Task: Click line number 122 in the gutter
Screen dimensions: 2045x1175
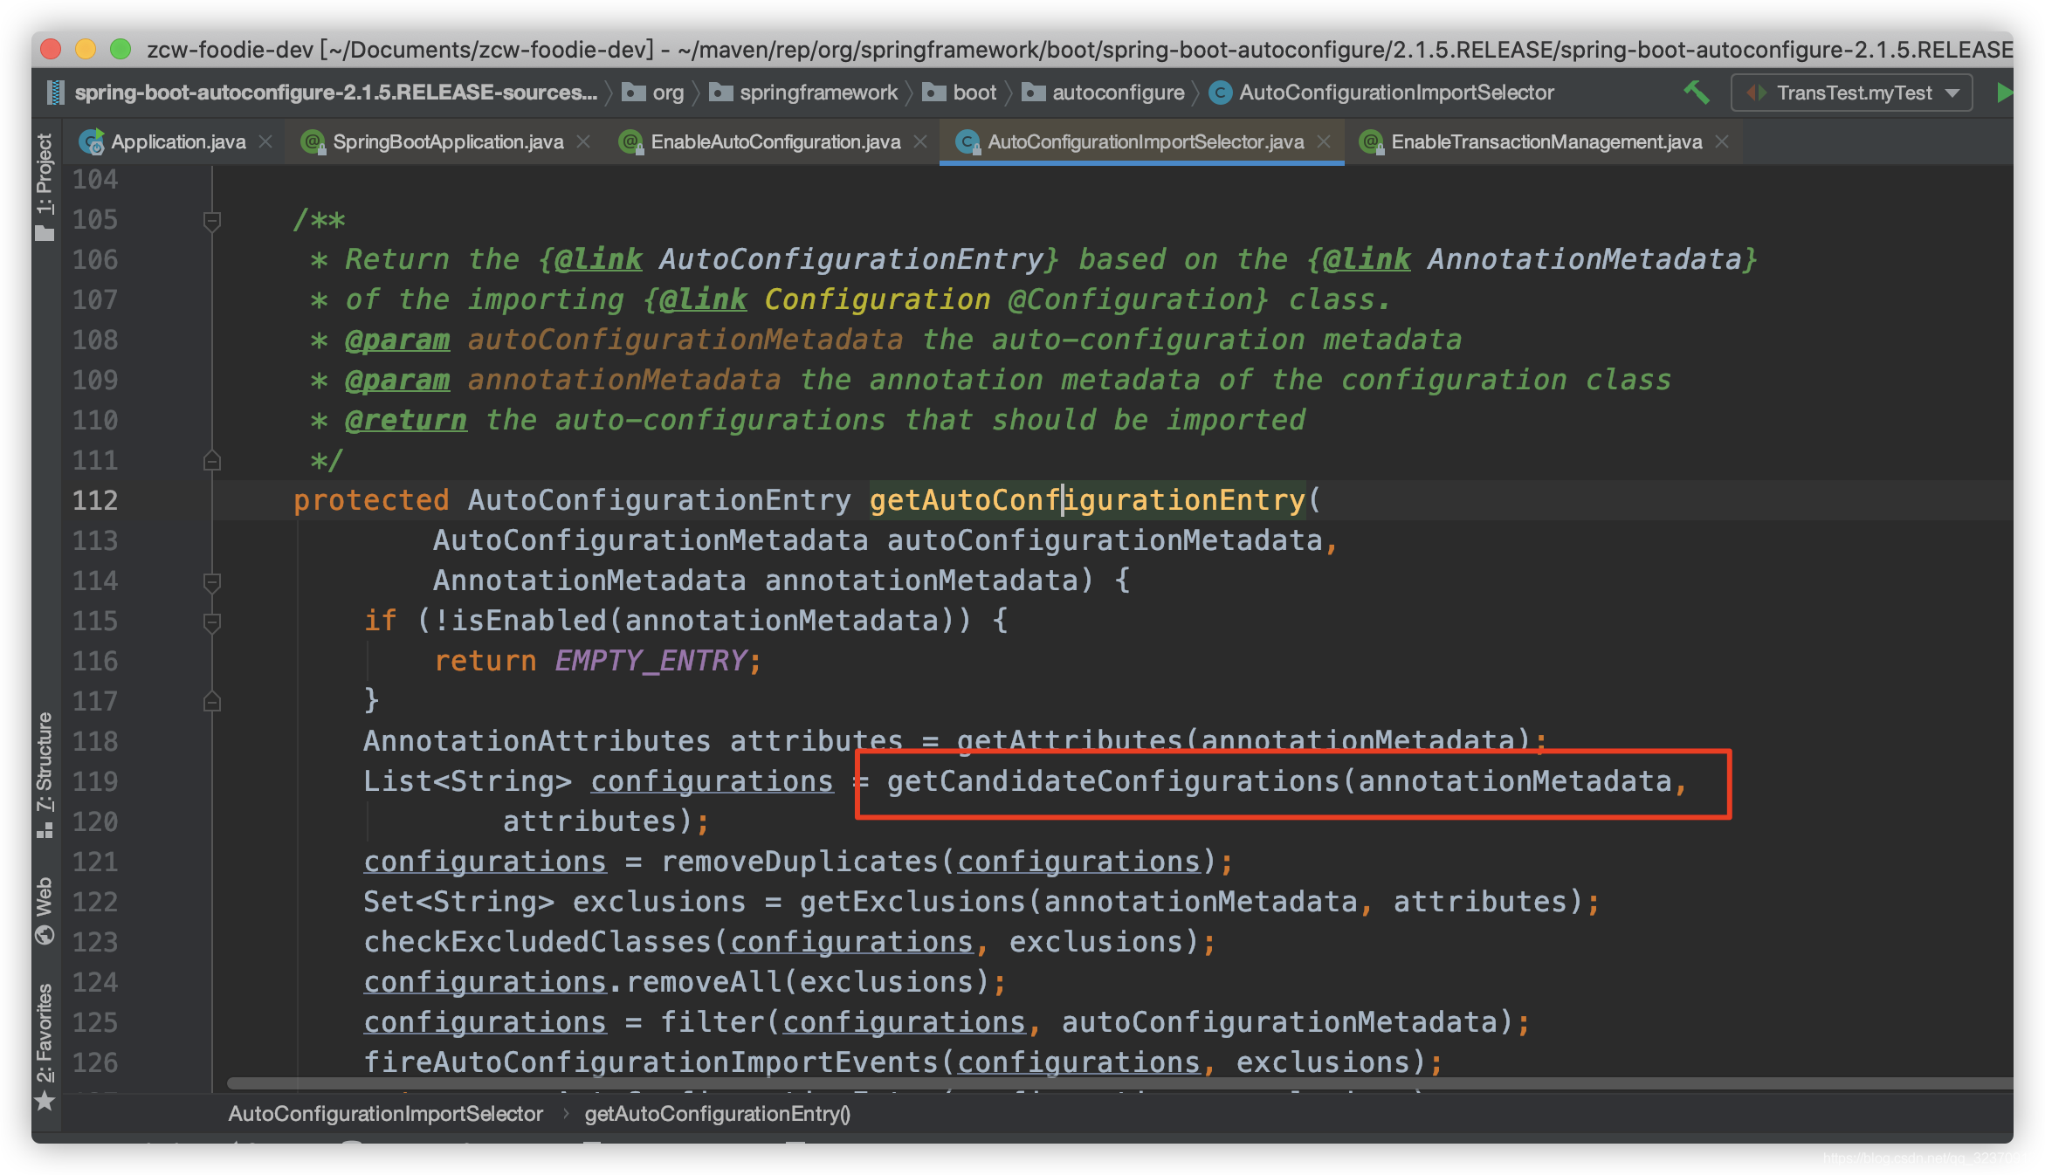Action: pyautogui.click(x=94, y=902)
